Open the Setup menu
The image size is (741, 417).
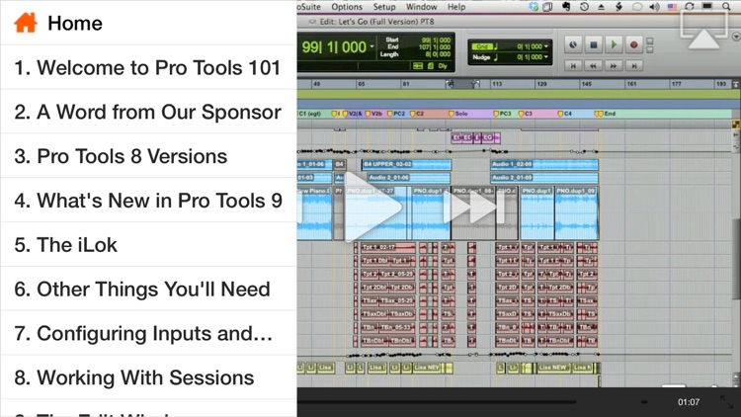(383, 7)
